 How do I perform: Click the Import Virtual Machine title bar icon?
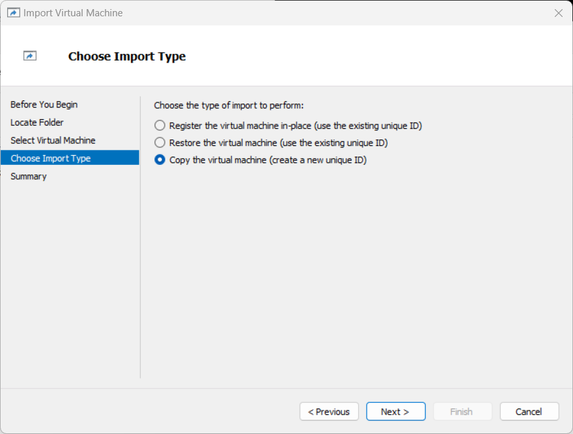tap(14, 13)
